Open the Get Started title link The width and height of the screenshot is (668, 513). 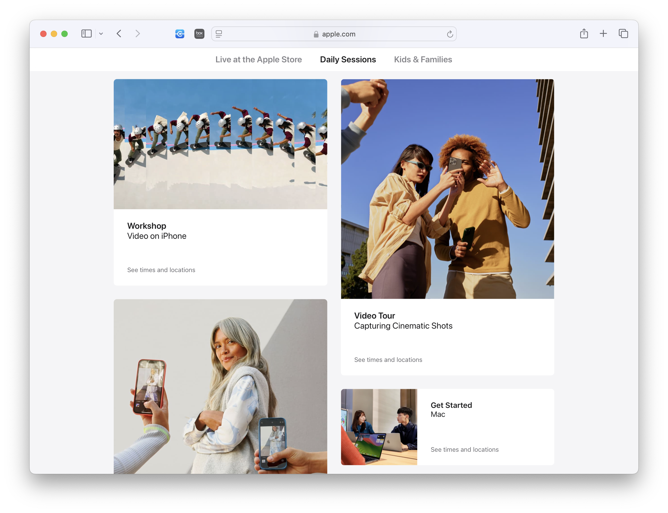click(x=451, y=405)
